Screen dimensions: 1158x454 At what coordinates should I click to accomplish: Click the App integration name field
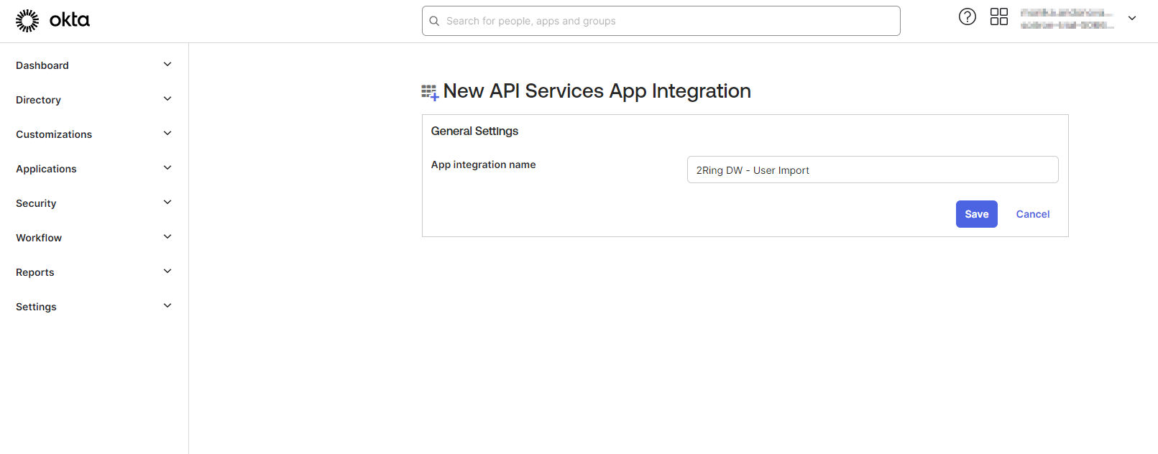coord(872,170)
